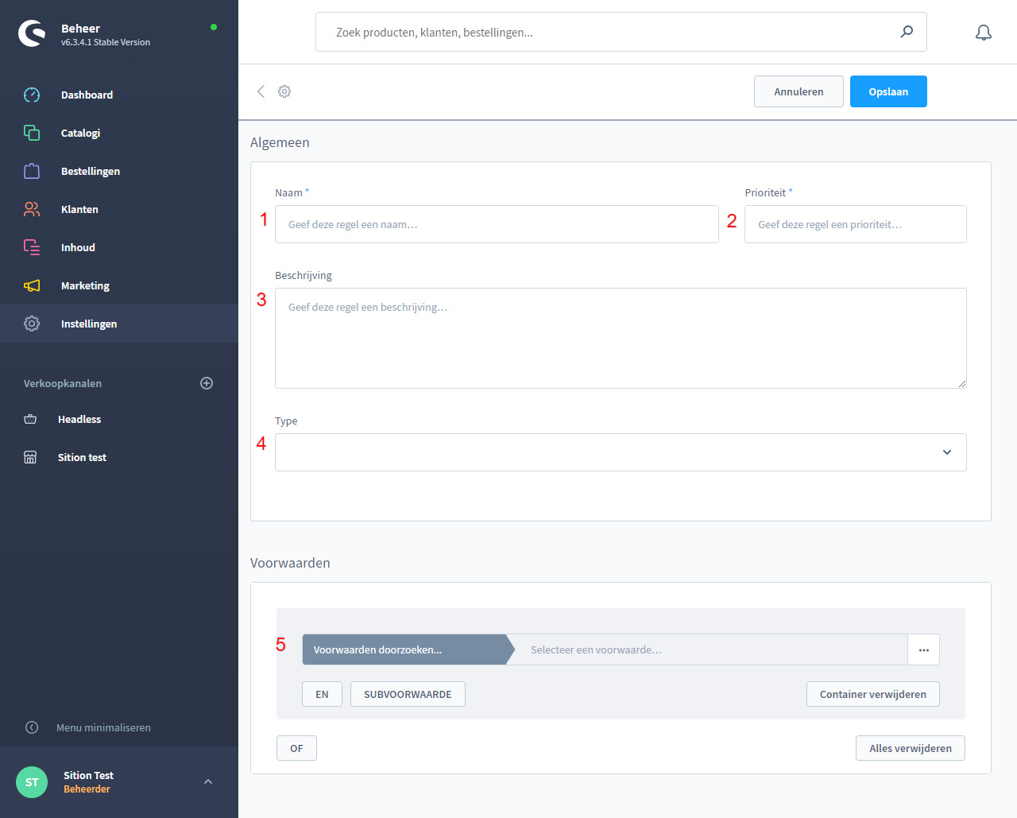Click the search magnifier icon
Image resolution: width=1017 pixels, height=818 pixels.
point(907,32)
